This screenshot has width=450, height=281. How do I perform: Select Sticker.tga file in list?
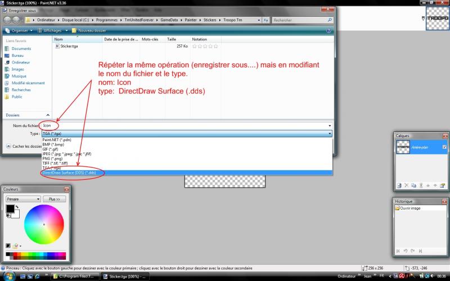pyautogui.click(x=66, y=46)
